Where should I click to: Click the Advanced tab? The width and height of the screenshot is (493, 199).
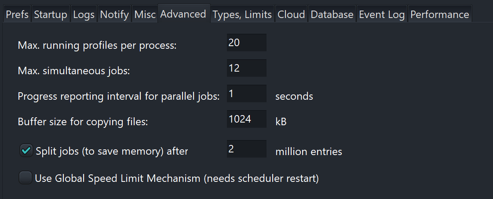(x=183, y=14)
